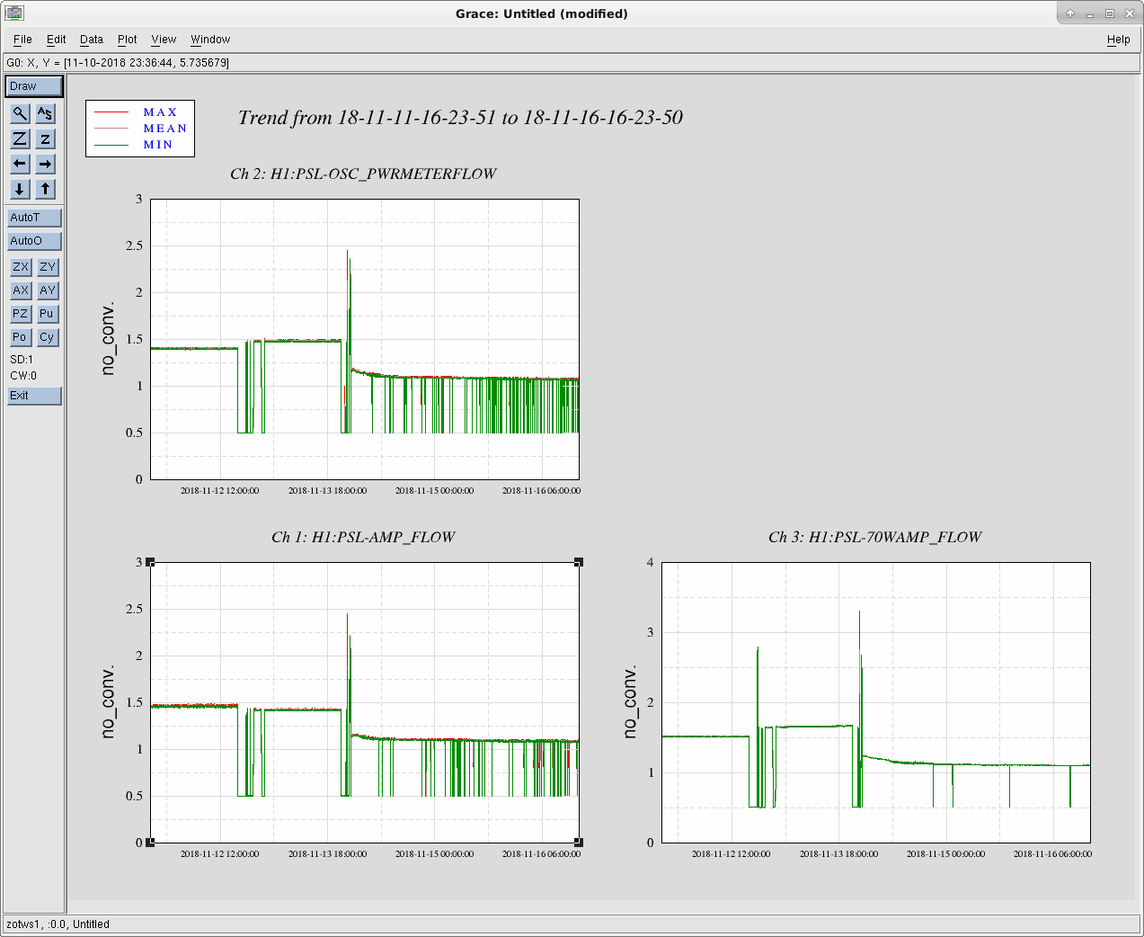
Task: Select the magnifier zoom tool
Action: point(20,113)
